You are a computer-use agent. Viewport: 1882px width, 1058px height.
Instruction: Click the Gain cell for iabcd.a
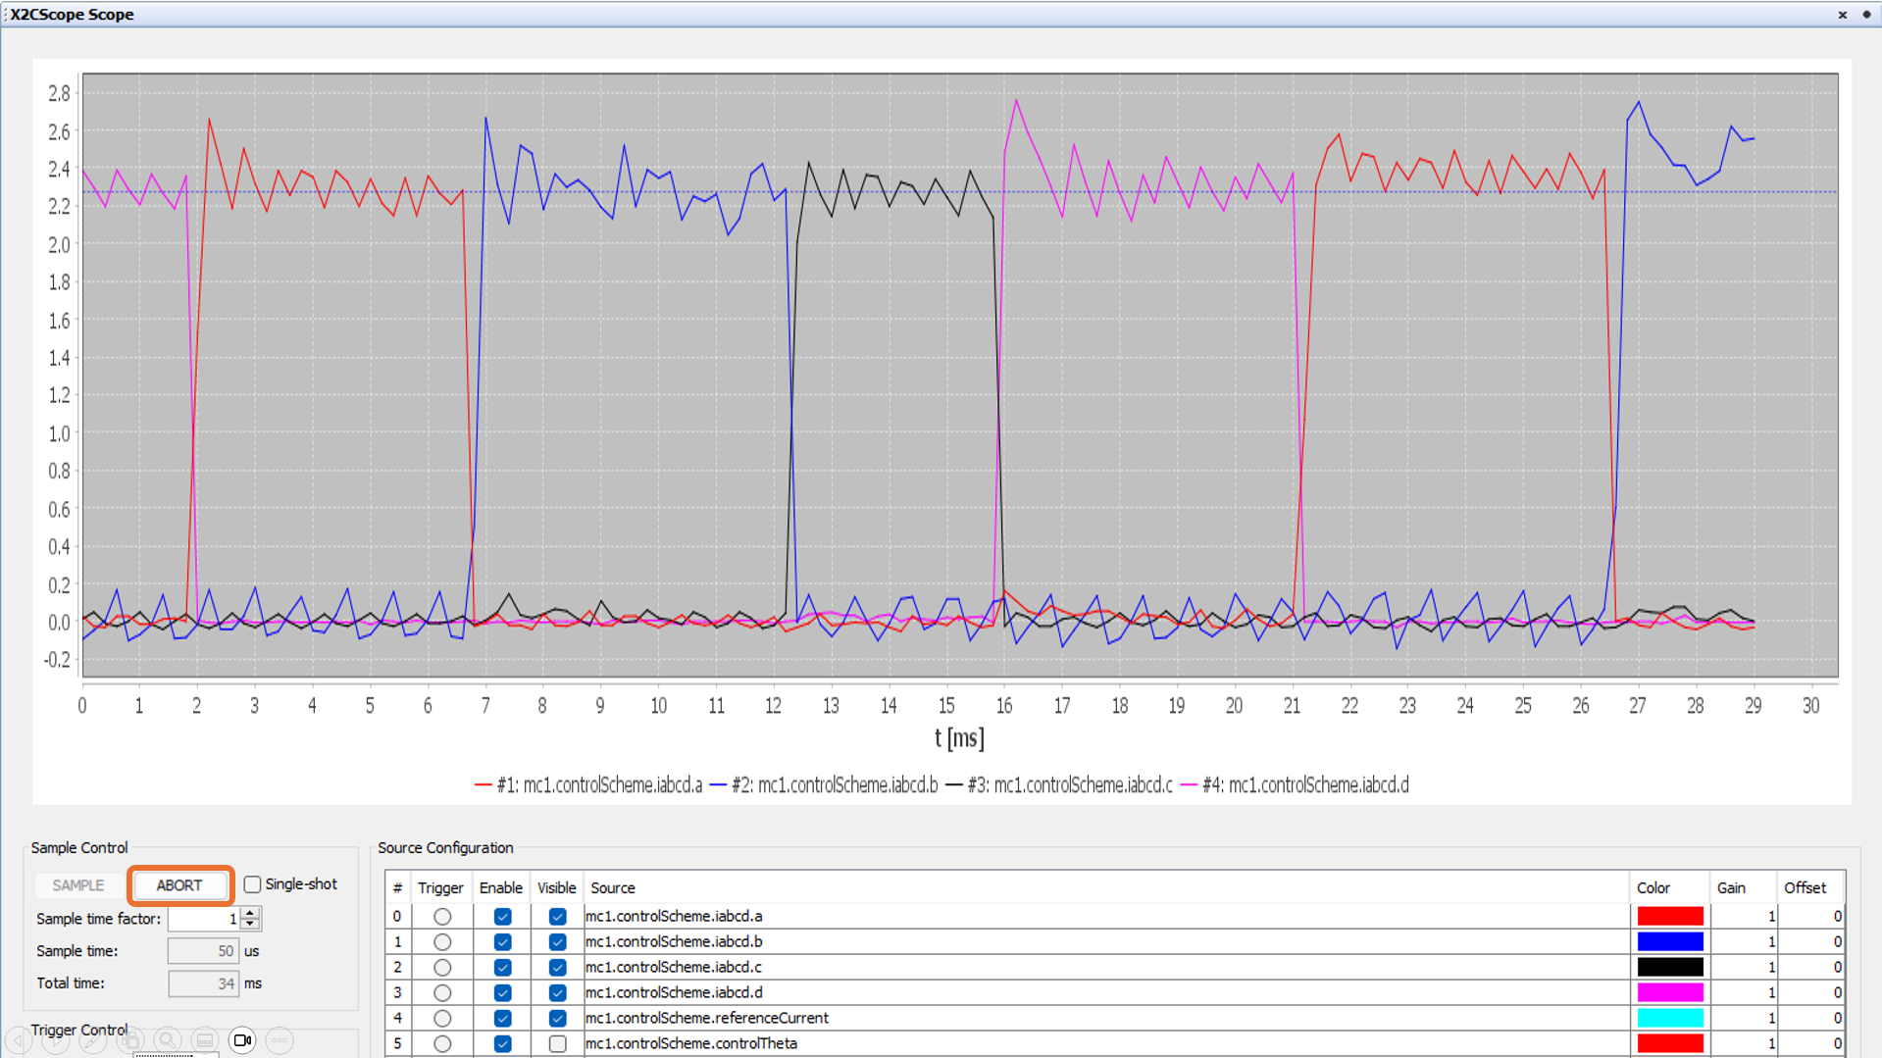[x=1743, y=917]
